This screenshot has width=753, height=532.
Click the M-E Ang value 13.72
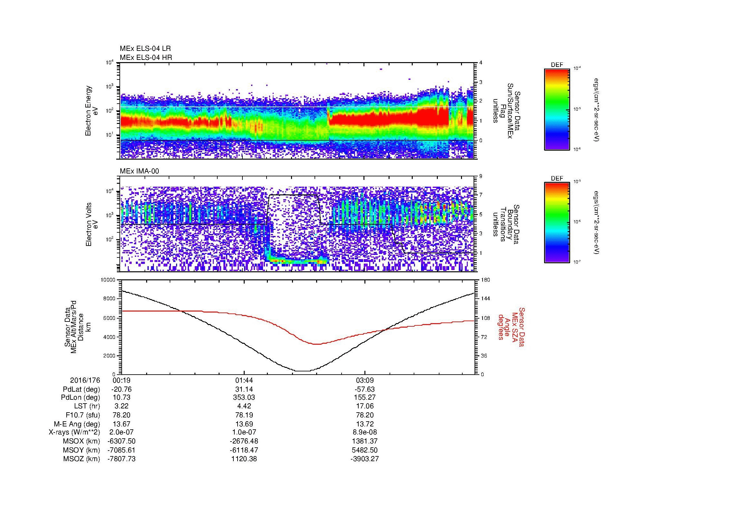(x=365, y=424)
